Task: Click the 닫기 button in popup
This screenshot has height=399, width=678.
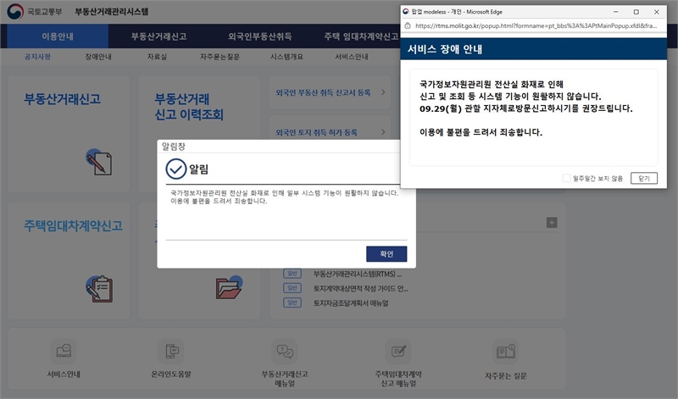Action: click(644, 178)
